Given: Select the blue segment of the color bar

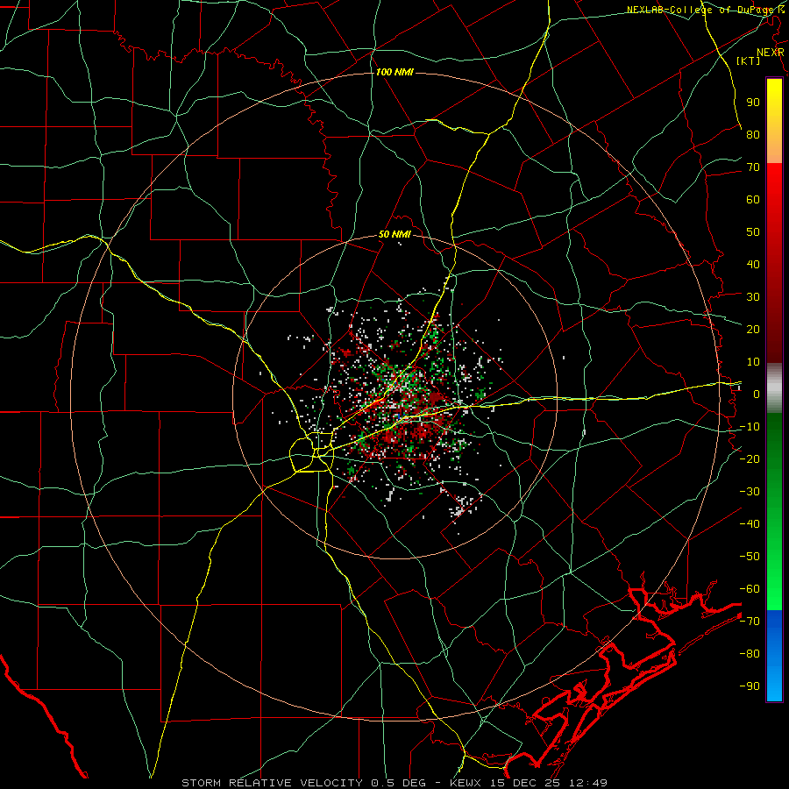Looking at the screenshot, I should tap(774, 655).
